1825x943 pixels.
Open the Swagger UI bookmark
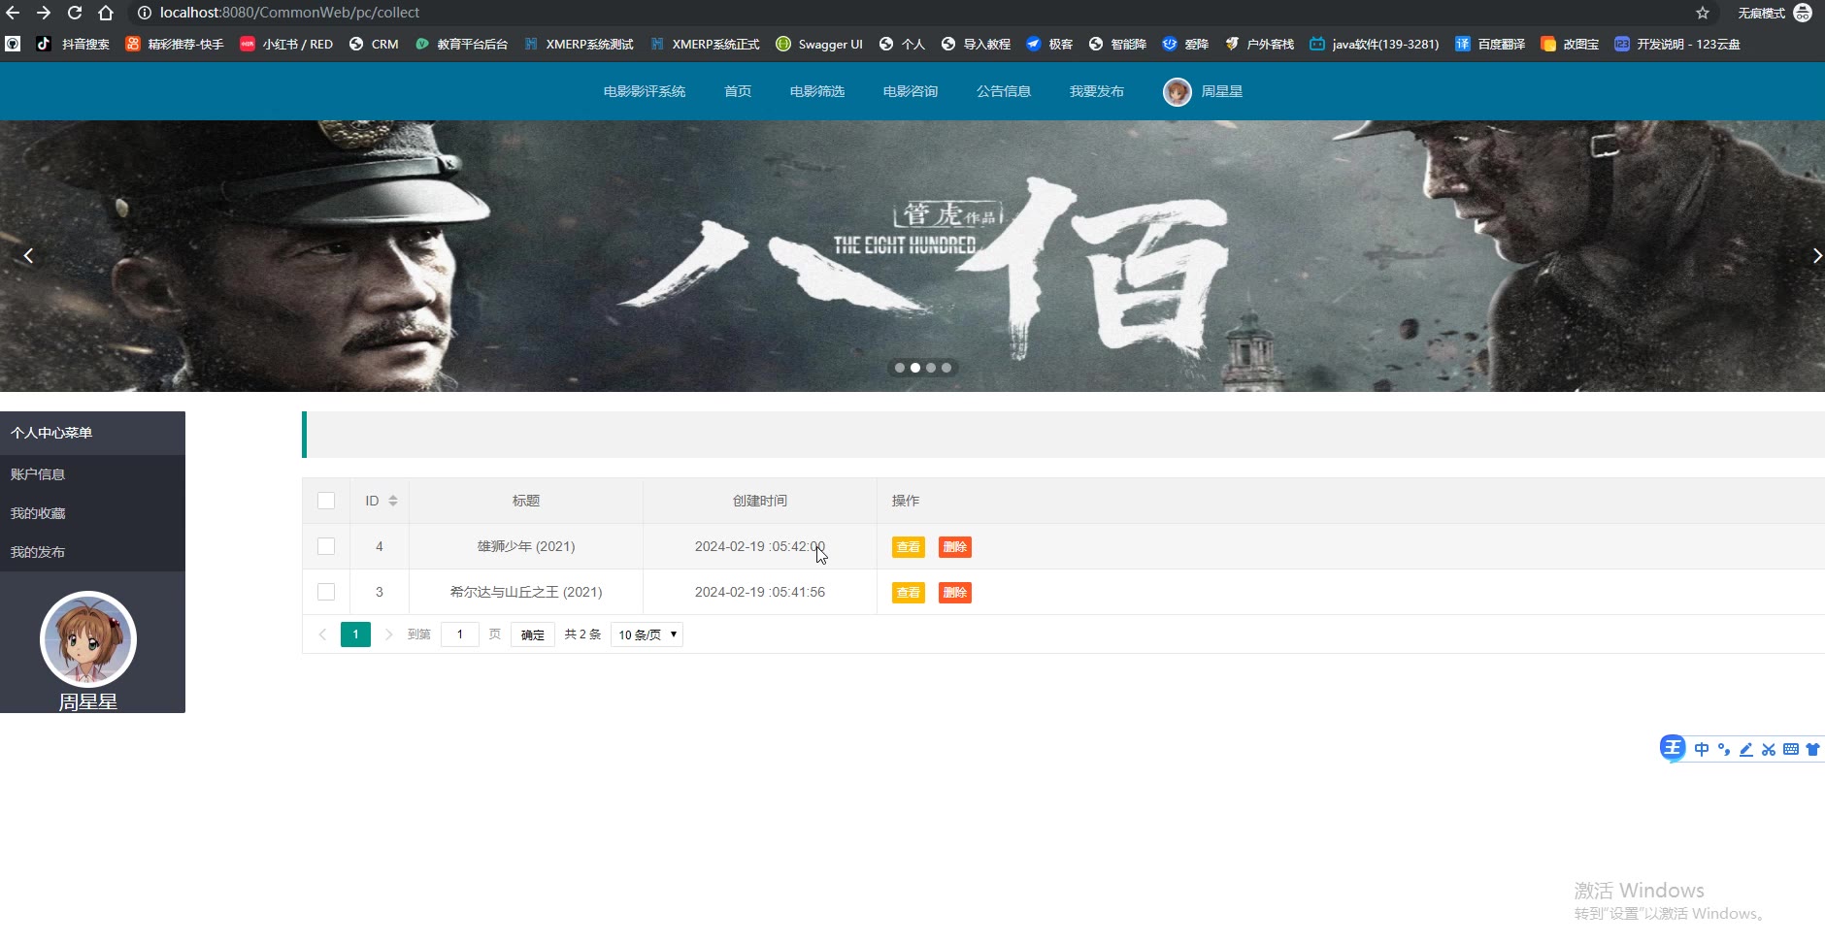pos(819,44)
